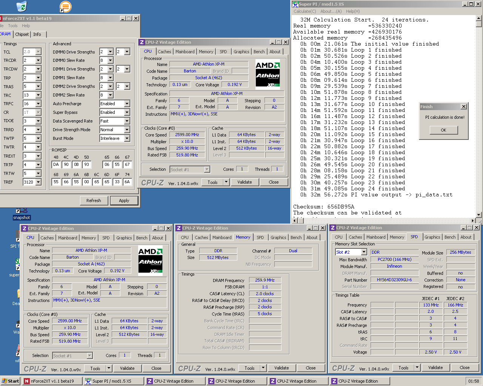Open the orange circular desktop shortcut
Screen dimensions: 483x386
click(x=65, y=6)
